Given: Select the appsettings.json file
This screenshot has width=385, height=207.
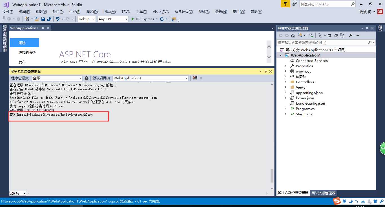Looking at the screenshot, I should (x=309, y=93).
